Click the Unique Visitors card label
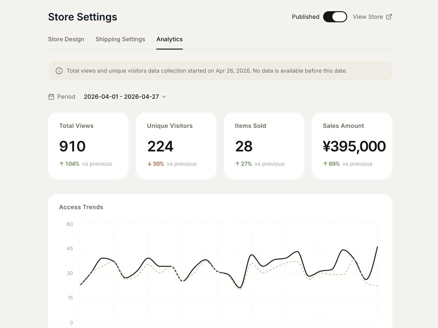 (170, 126)
